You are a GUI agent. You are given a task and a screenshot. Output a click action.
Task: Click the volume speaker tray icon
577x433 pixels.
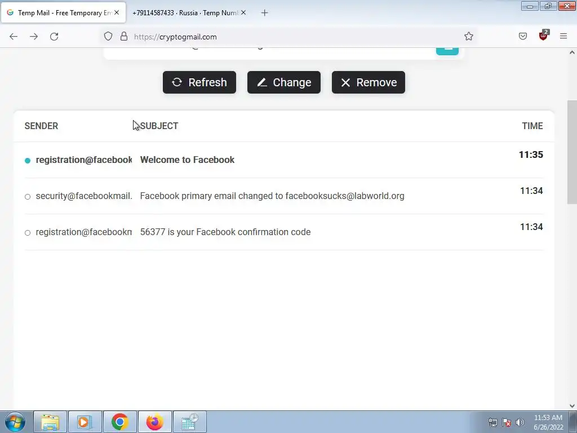click(520, 422)
